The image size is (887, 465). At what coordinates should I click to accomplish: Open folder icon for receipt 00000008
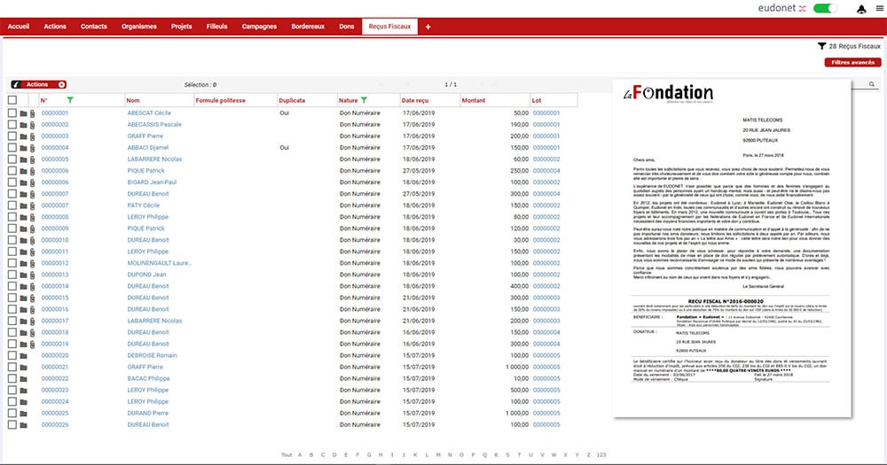coord(23,217)
